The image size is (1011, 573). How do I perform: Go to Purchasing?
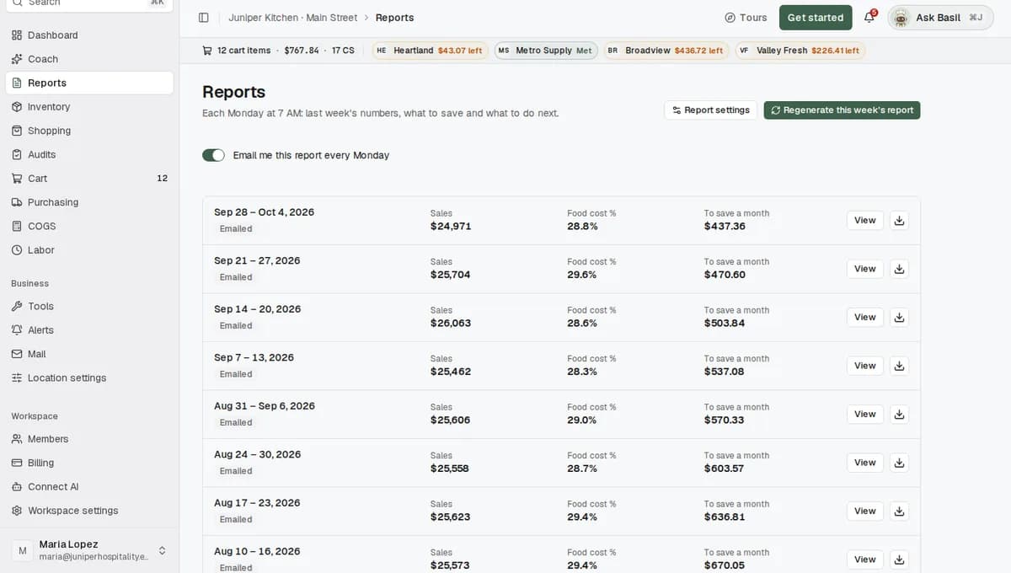[x=89, y=202]
